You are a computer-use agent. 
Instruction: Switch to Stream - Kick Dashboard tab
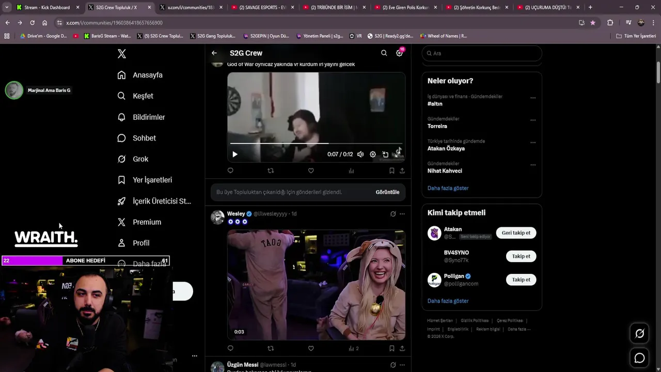click(48, 7)
